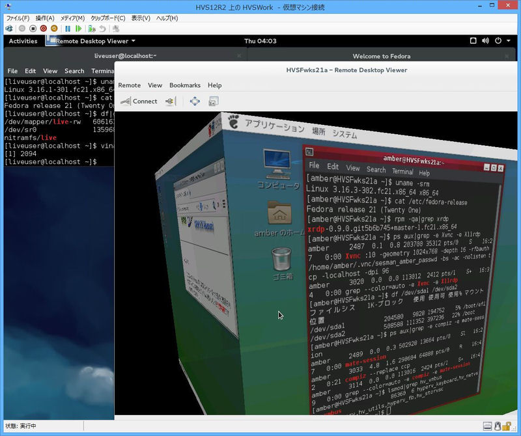
Task: Open the 場所 menu on the remote desktop
Action: [318, 131]
